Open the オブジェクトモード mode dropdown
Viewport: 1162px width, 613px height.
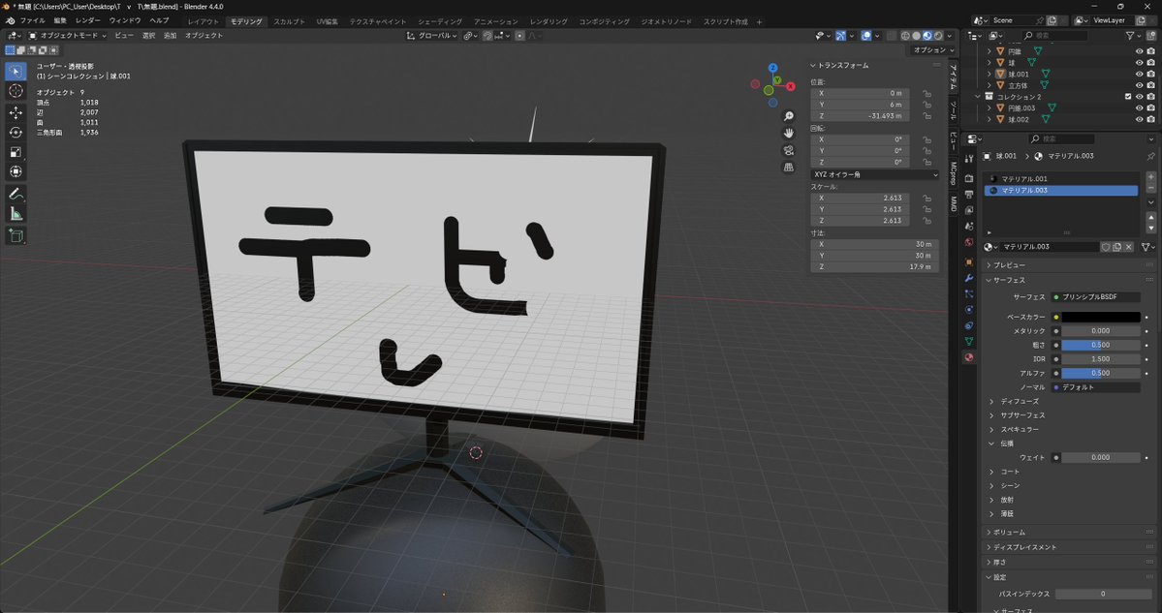tap(68, 36)
